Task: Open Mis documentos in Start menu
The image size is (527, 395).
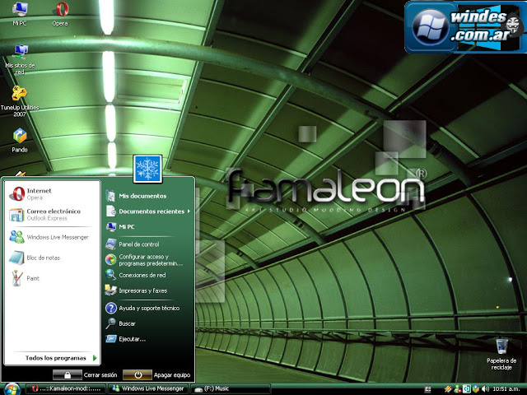Action: click(148, 196)
